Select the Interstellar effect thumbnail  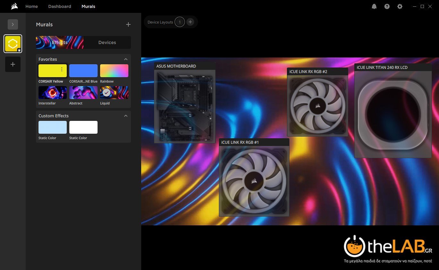point(53,93)
